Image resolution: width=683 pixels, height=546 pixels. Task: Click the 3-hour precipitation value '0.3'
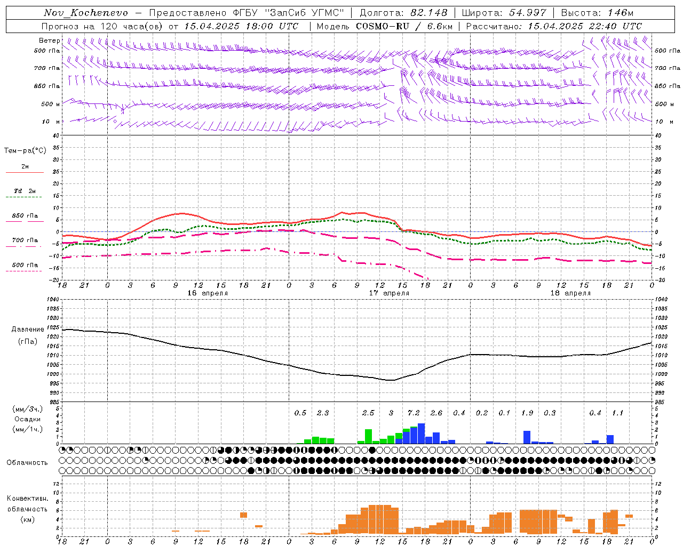click(550, 413)
